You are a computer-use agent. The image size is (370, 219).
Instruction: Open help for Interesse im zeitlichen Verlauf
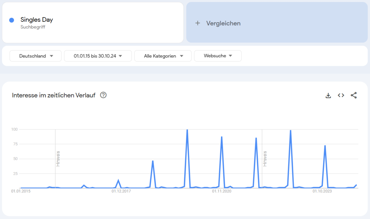tap(103, 95)
